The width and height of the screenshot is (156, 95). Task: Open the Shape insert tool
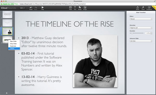coord(80,8)
